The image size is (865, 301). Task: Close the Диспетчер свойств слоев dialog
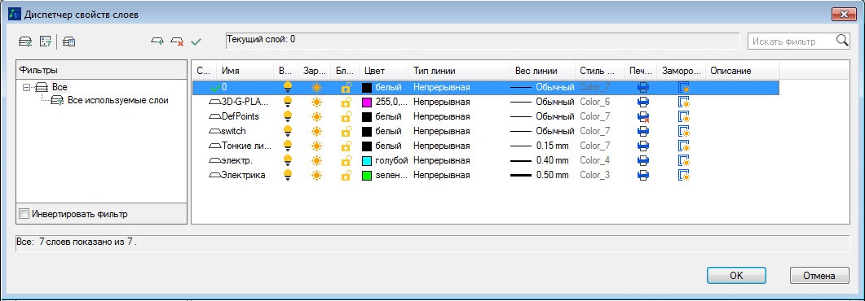click(x=843, y=15)
